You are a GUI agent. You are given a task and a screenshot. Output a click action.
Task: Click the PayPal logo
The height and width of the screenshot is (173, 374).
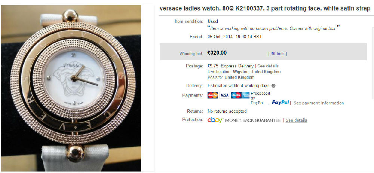280,103
